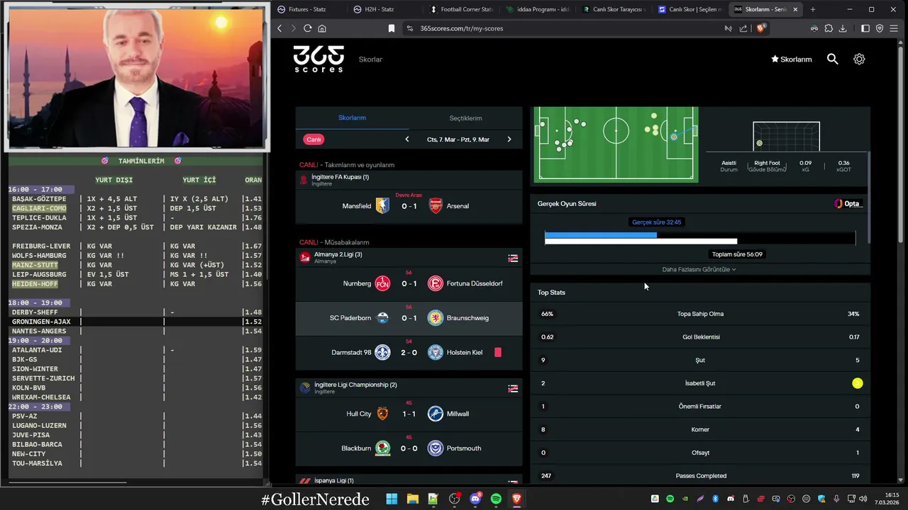Viewport: 908px width, 510px height.
Task: Click the pitch shot map
Action: pyautogui.click(x=616, y=144)
